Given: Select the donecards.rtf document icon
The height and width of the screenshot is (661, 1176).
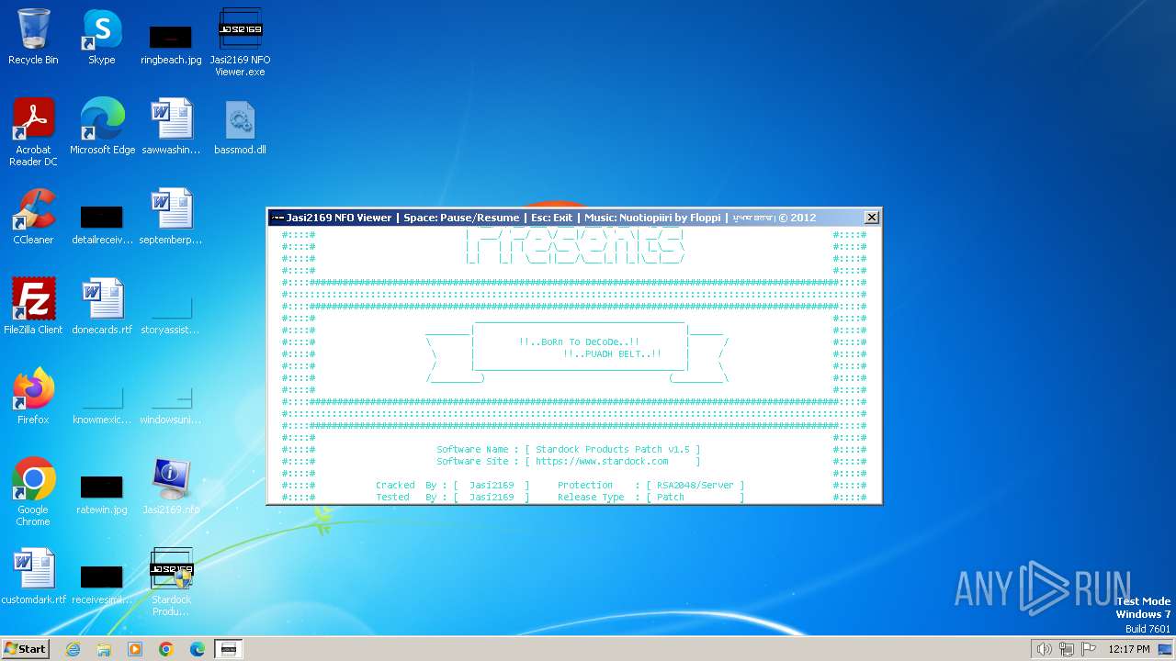Looking at the screenshot, I should (102, 307).
